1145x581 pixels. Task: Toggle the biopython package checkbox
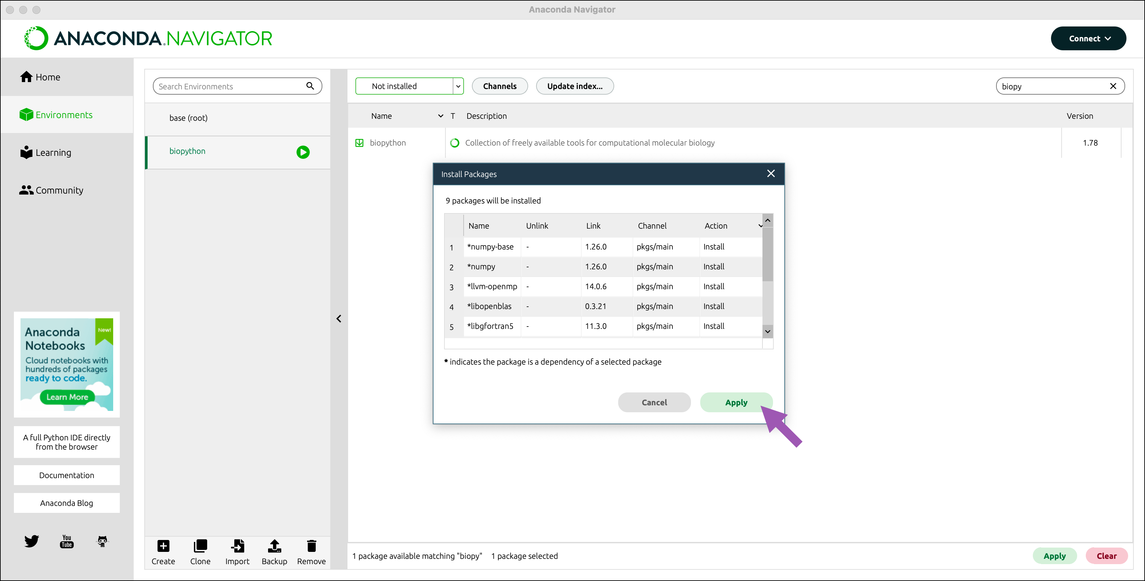[359, 143]
